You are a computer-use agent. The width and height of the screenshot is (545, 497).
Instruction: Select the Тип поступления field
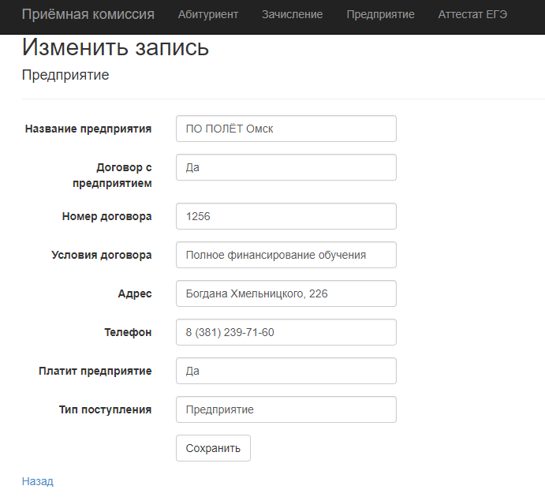[x=286, y=409]
